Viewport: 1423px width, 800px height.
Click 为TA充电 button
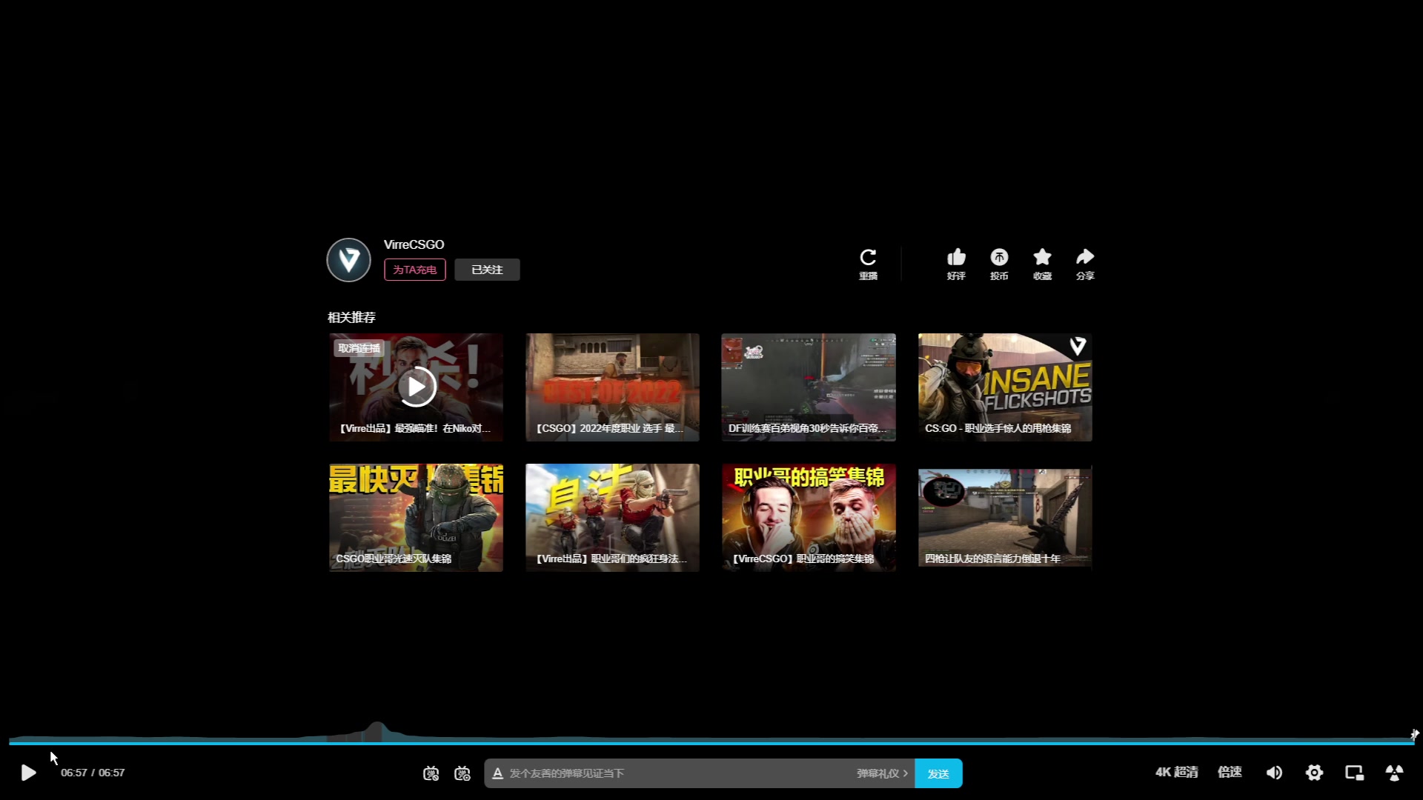click(x=414, y=270)
